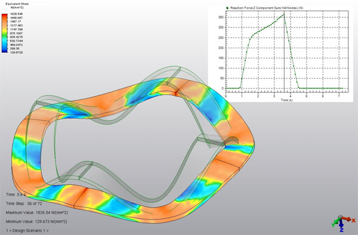Select the Equivalent Stress color legend bar

click(5, 33)
